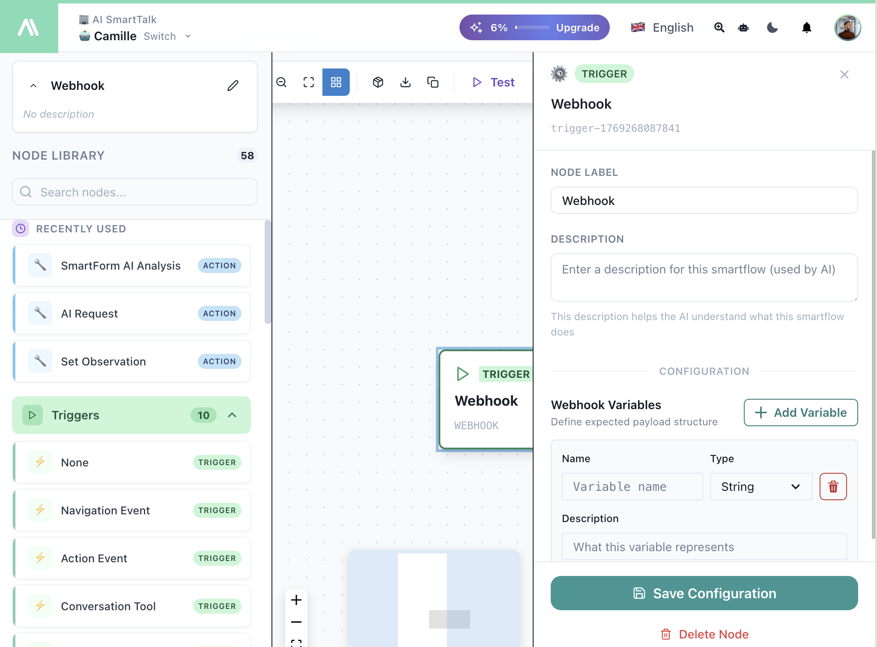
Task: Collapse the Webhook flow header panel
Action: coord(33,86)
